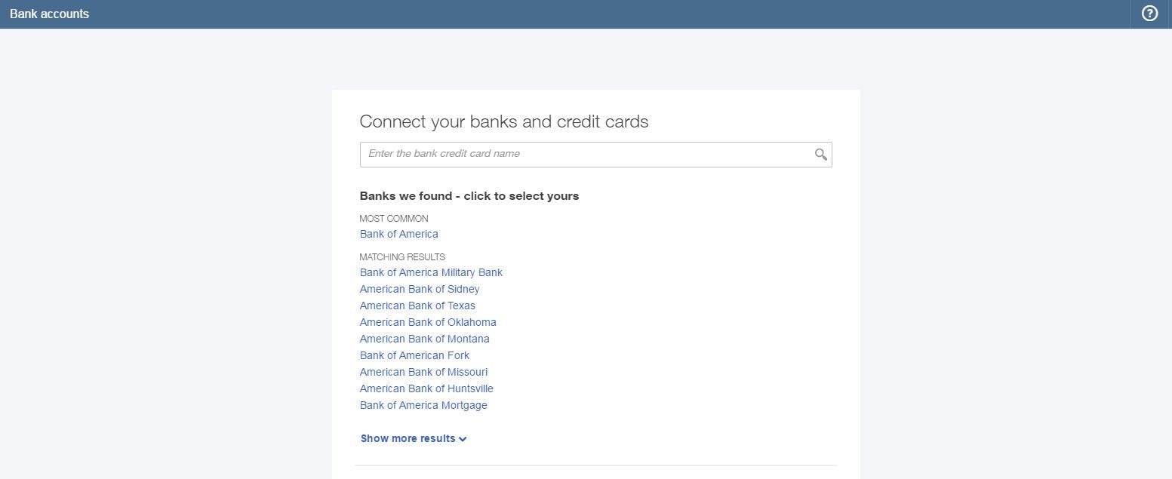Click the chevron next to Show more results
The image size is (1172, 479).
click(463, 438)
